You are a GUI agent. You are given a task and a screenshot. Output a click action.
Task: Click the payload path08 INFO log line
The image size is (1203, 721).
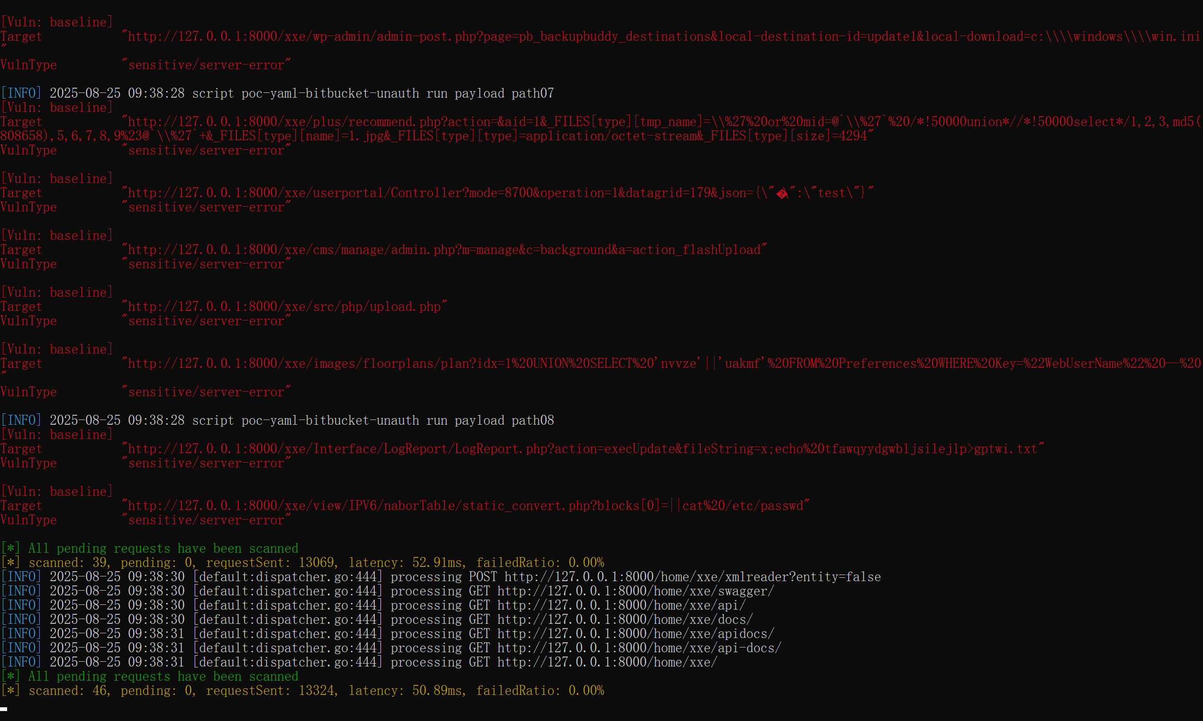(301, 421)
